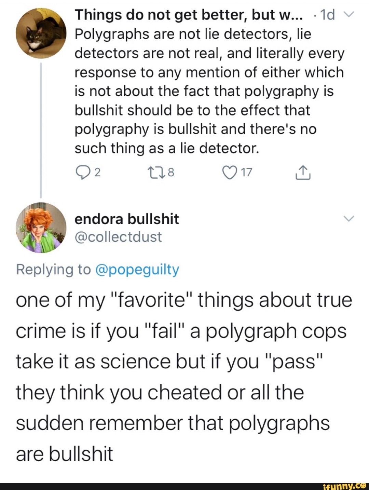
Task: Open the share icon on the tweet
Action: pyautogui.click(x=303, y=172)
